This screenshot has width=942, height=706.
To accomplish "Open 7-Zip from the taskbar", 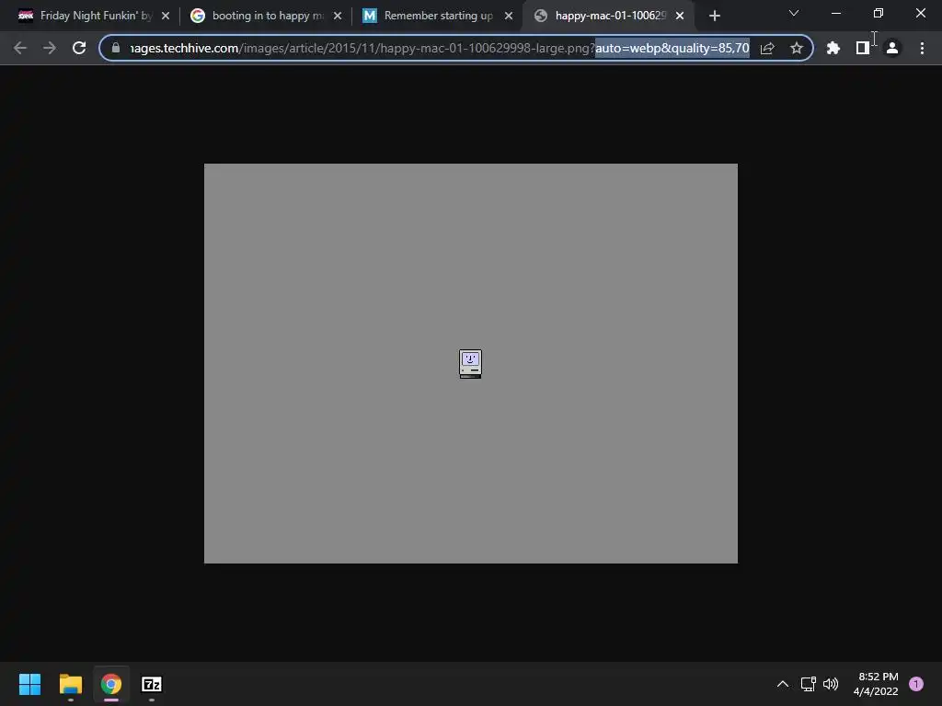I will click(152, 684).
